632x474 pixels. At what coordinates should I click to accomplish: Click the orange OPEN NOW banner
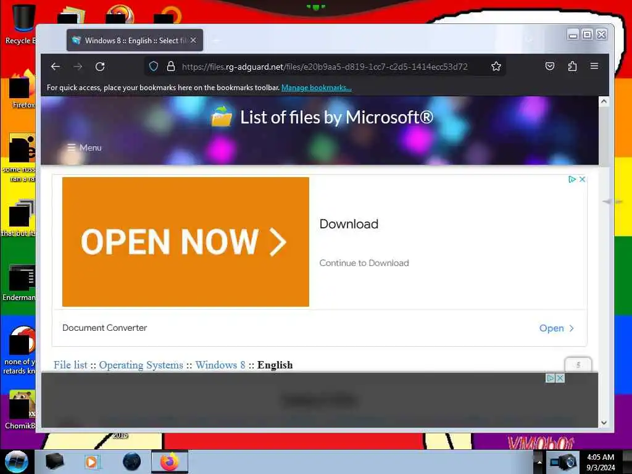pyautogui.click(x=185, y=242)
